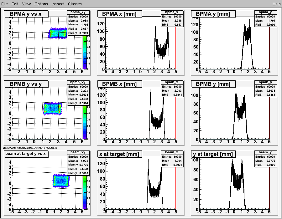
Task: Select the 'BPMB y vs y' plot title
Action: tap(26, 84)
